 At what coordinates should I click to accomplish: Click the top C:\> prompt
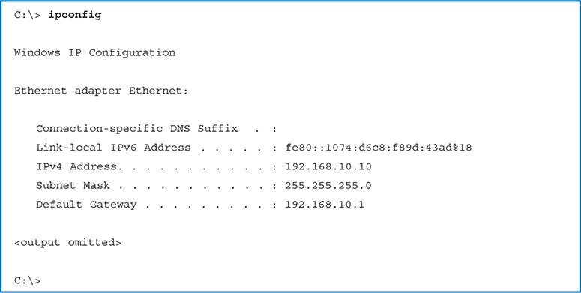point(27,16)
